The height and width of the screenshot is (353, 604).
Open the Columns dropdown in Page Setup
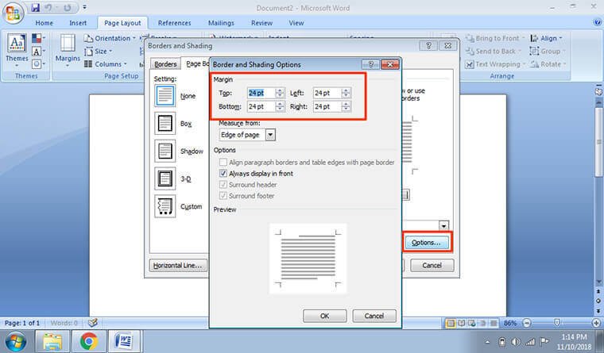click(x=105, y=64)
